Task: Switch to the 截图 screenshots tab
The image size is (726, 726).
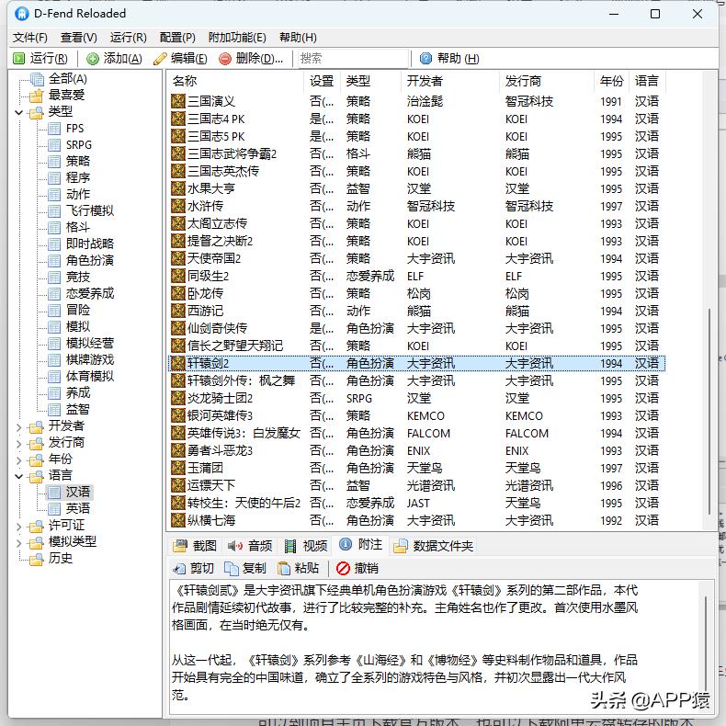Action: (x=195, y=546)
